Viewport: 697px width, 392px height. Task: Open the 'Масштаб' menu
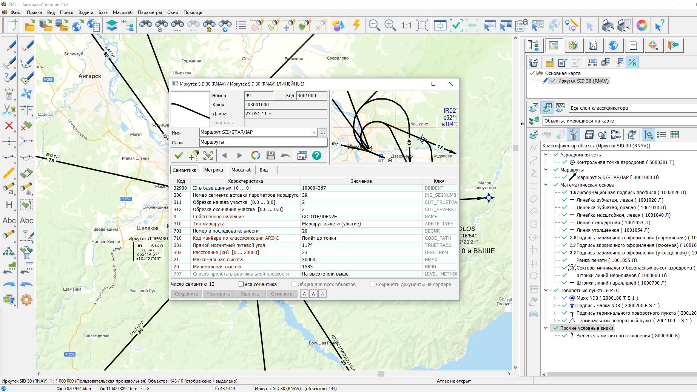pyautogui.click(x=122, y=12)
